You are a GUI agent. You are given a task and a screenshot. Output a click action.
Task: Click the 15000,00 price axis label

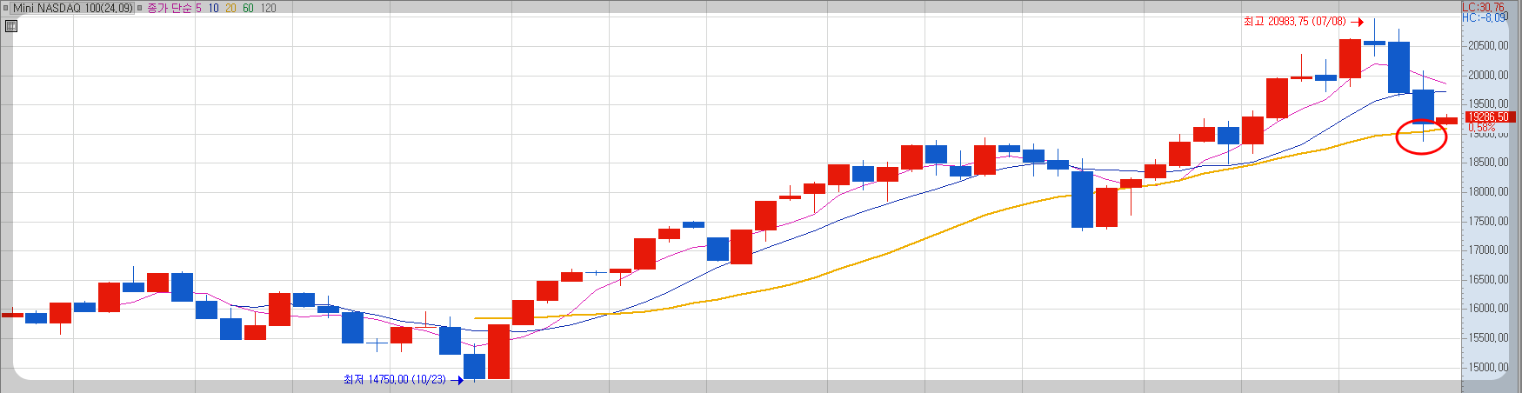tap(1489, 368)
